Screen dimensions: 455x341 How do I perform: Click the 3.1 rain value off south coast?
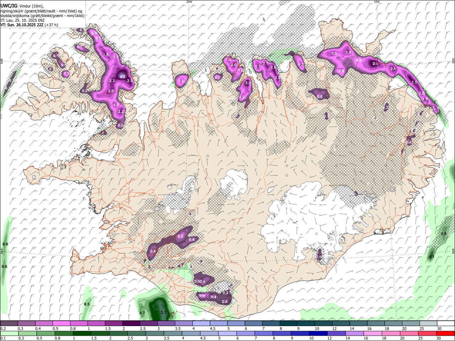point(164,312)
